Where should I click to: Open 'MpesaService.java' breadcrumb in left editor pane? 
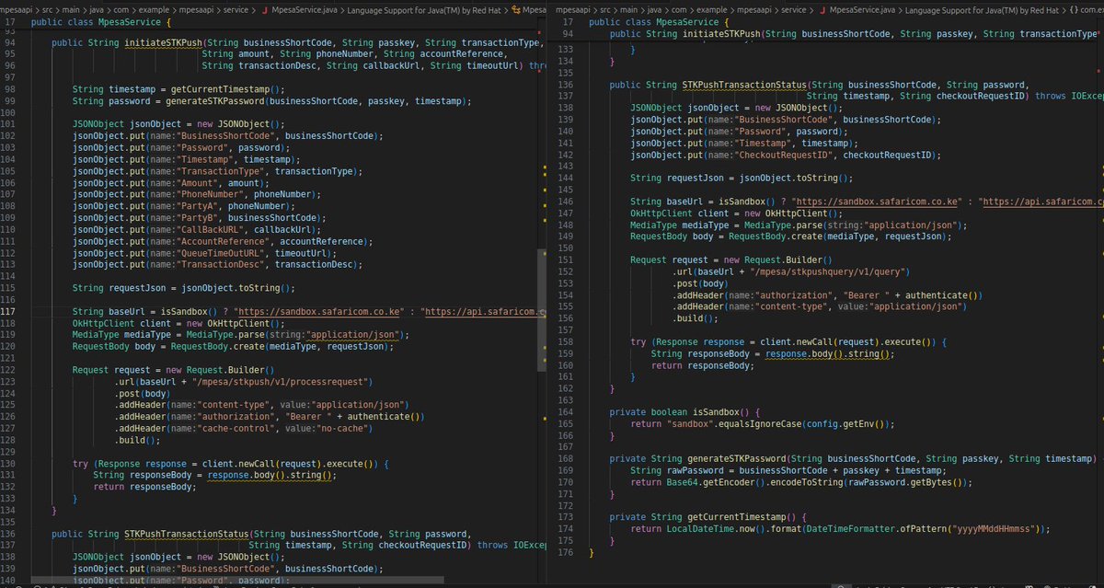point(306,8)
